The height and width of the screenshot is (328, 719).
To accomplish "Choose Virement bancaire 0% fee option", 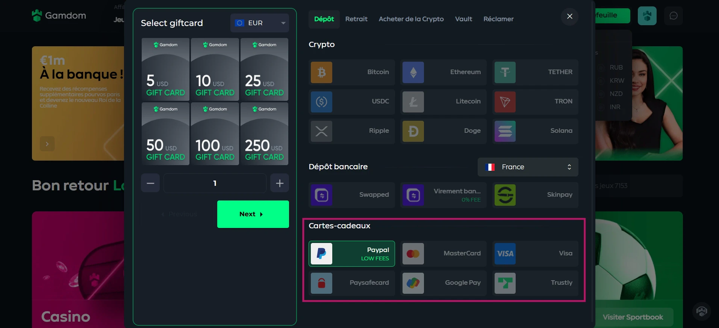I will 444,195.
